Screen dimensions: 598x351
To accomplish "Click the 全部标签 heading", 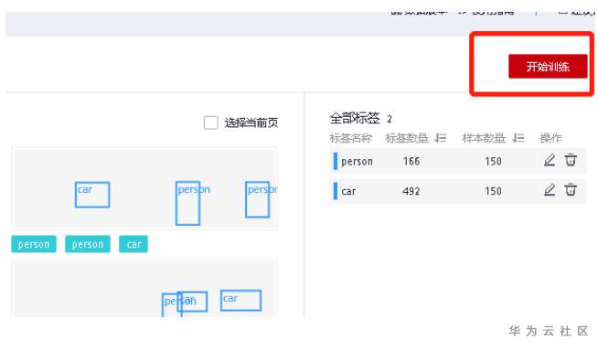I will tap(355, 118).
